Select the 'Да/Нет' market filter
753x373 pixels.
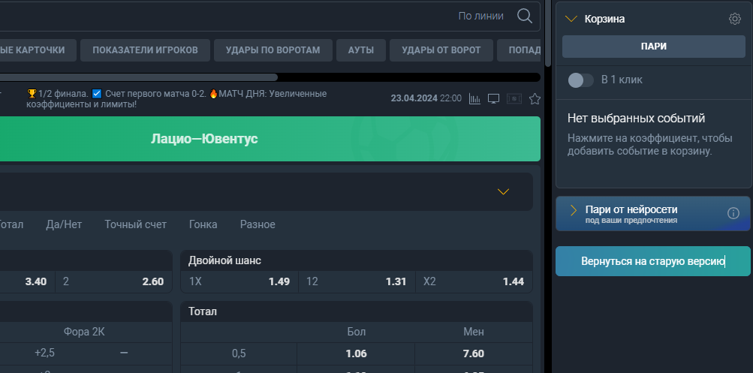(x=64, y=224)
